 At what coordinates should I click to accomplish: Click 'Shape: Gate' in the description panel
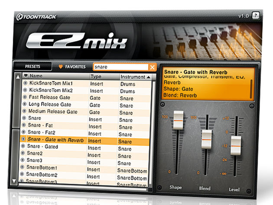pos(178,89)
